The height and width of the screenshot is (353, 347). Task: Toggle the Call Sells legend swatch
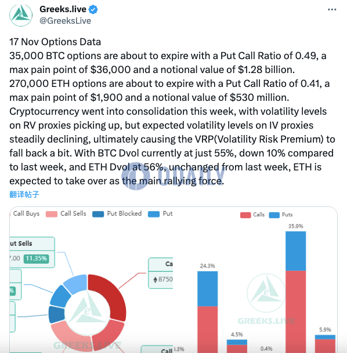(x=52, y=214)
